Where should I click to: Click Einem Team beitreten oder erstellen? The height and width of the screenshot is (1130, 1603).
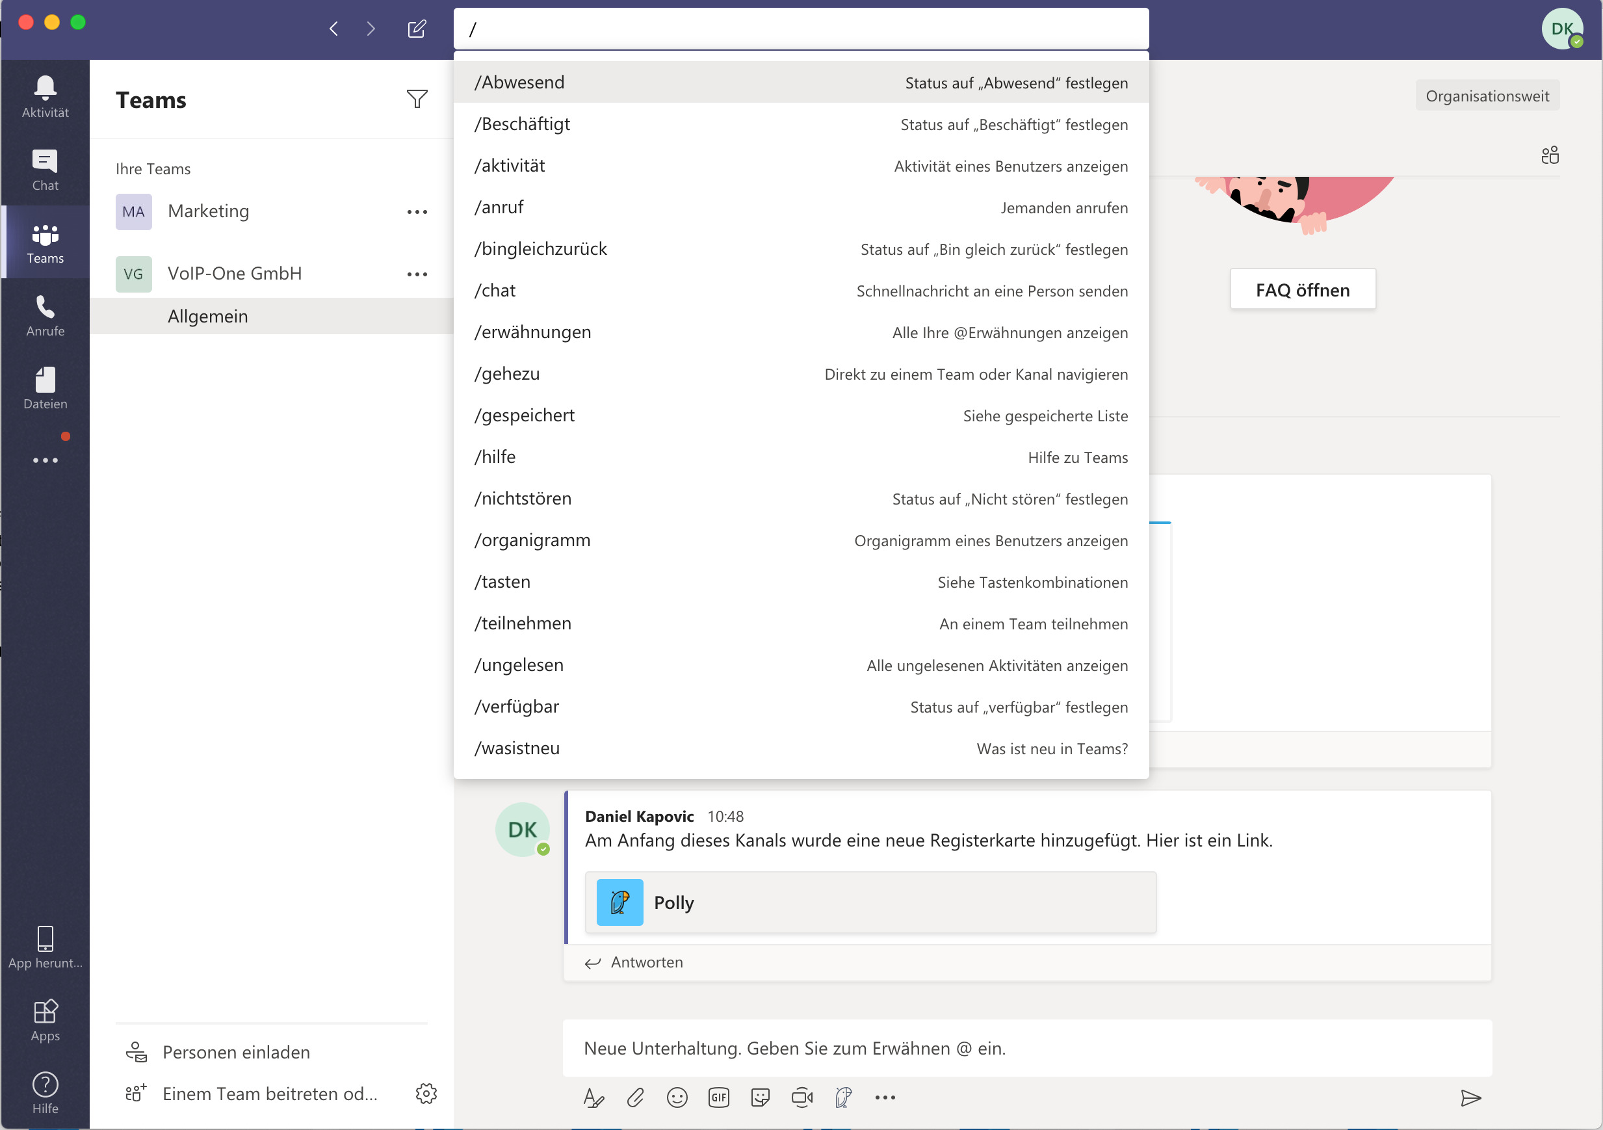(252, 1093)
